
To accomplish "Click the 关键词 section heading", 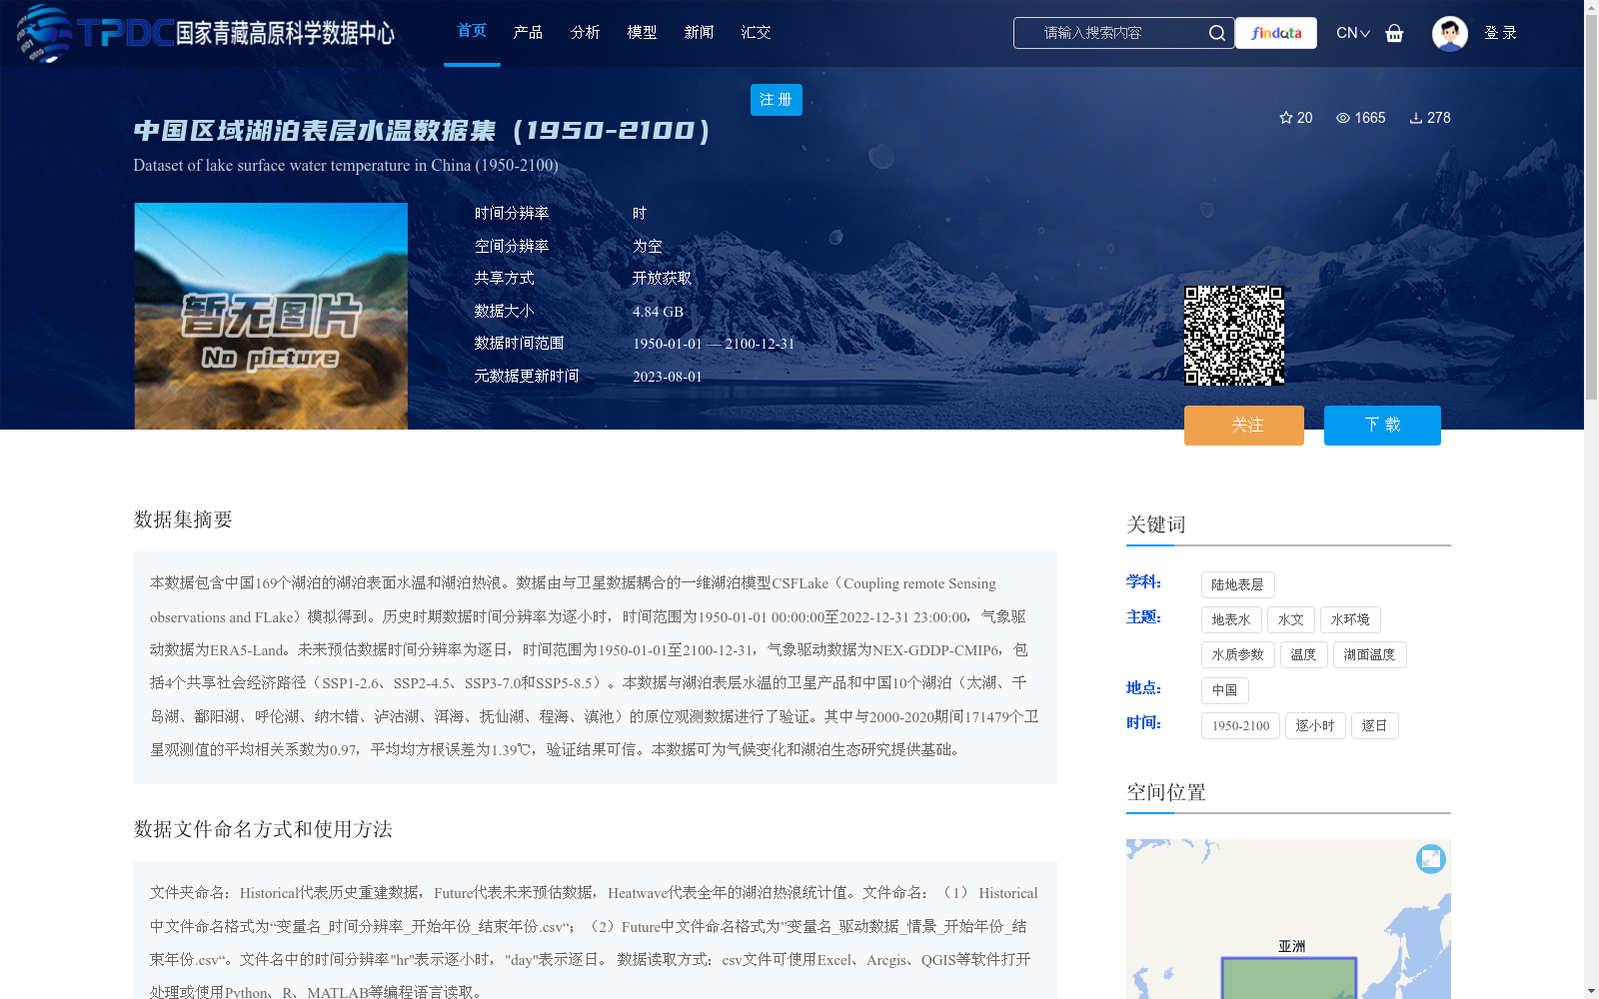I will pos(1155,524).
